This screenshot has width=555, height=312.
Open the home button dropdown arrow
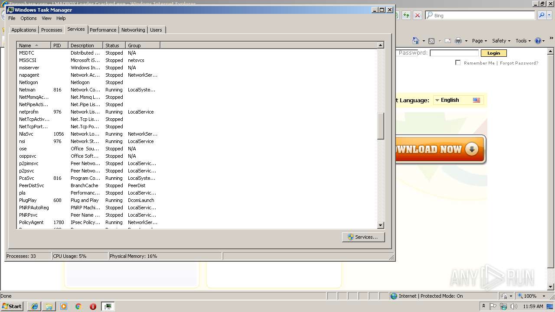coord(423,41)
